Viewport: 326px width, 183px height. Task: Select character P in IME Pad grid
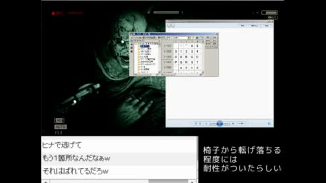coord(176,62)
